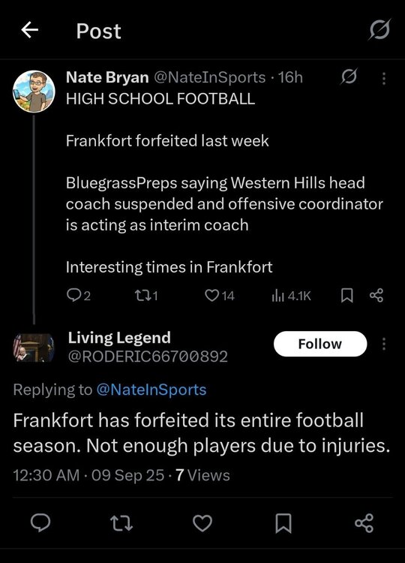This screenshot has height=563, width=405.
Task: Share Nate Bryan's post
Action: pos(376,296)
